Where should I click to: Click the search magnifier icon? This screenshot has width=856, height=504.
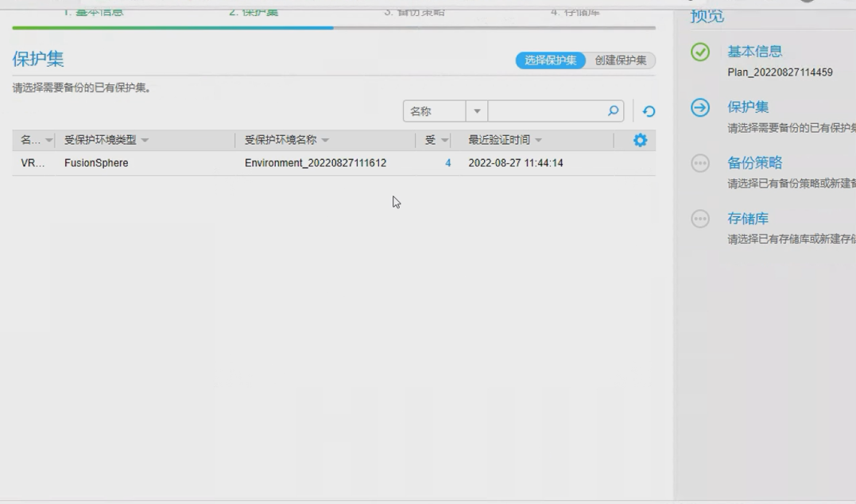[613, 111]
